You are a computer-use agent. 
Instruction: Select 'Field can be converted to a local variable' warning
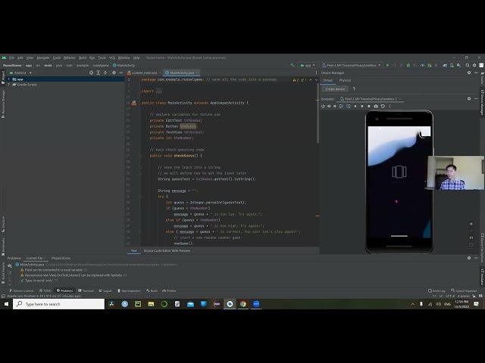54,270
